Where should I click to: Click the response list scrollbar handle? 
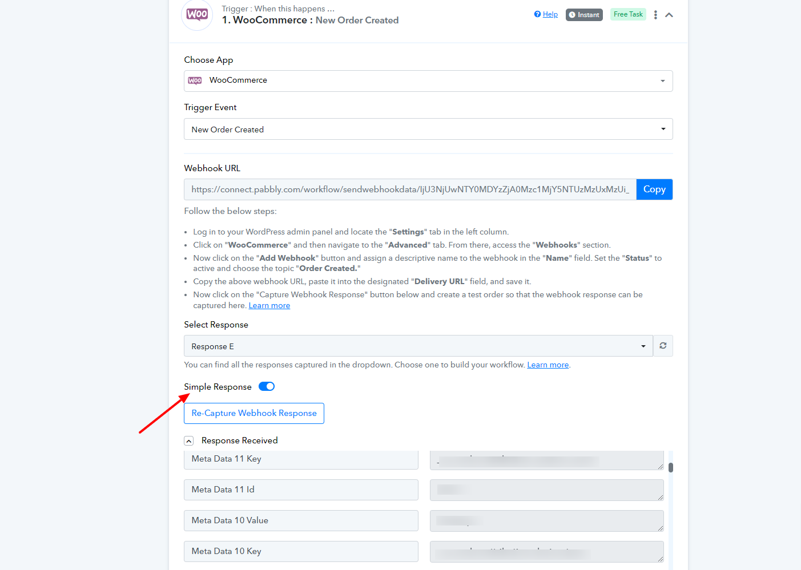671,467
